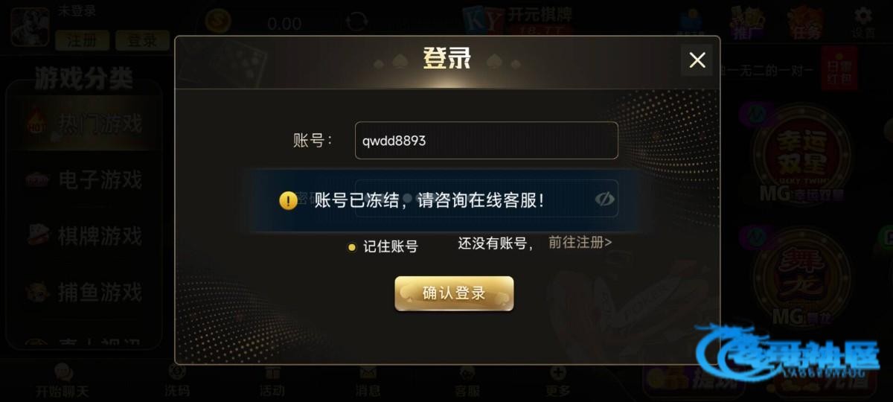Click the 确认登录 button
This screenshot has height=402, width=893.
454,293
